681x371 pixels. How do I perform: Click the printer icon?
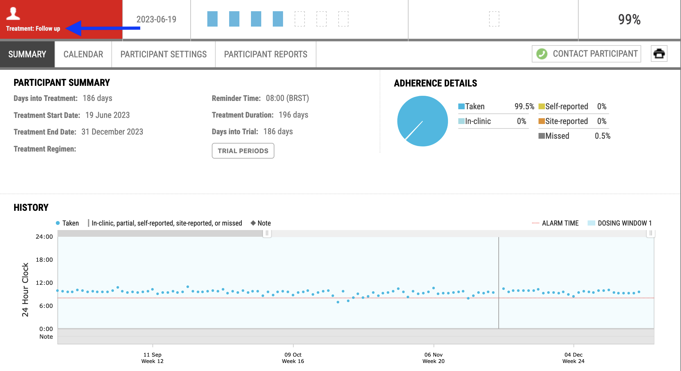[x=659, y=54]
